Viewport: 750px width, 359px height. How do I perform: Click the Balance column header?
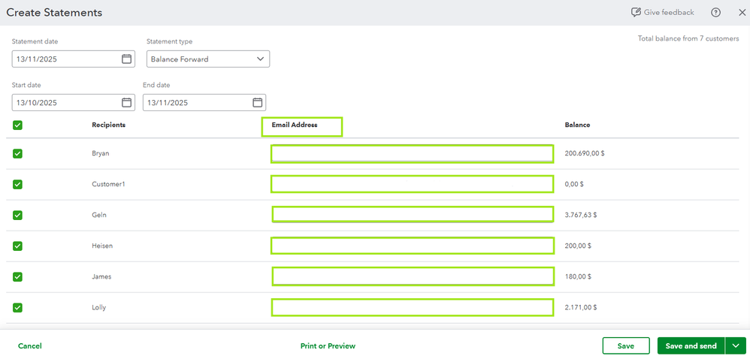point(577,125)
